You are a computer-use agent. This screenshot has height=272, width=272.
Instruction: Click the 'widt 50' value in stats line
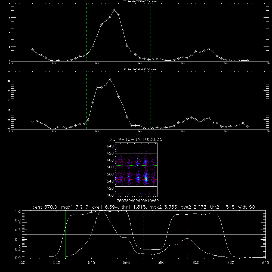(x=246, y=207)
